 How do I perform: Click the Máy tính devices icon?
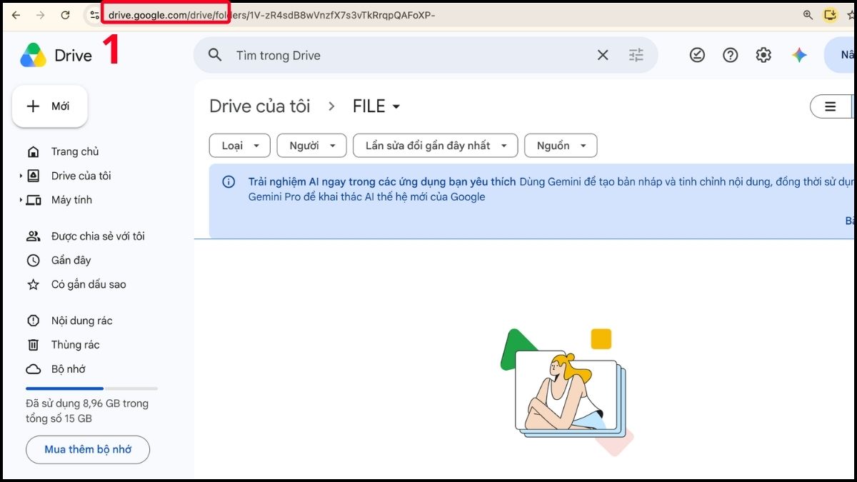33,200
